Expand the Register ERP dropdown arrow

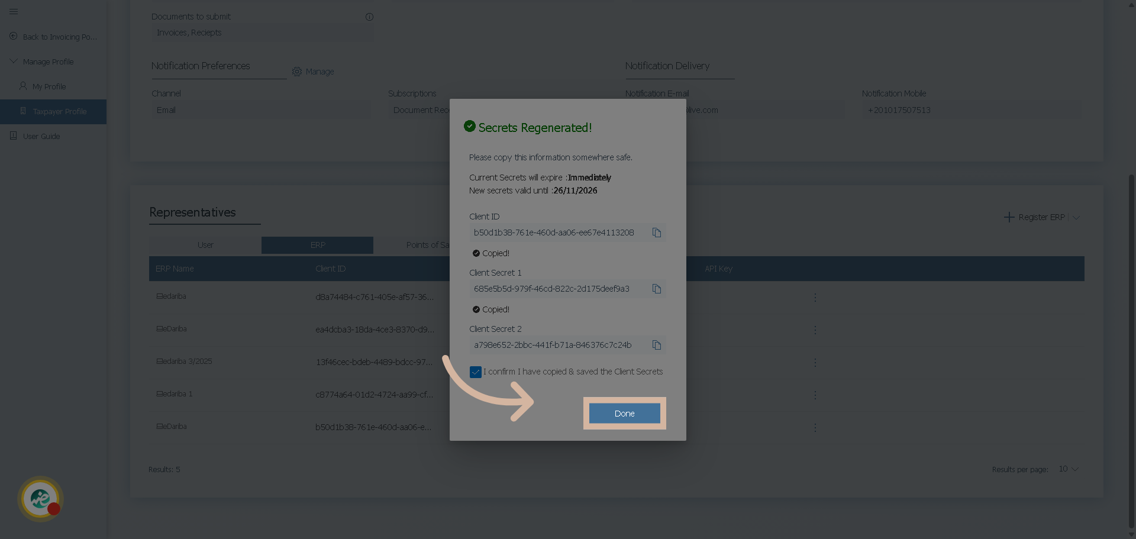pos(1076,218)
